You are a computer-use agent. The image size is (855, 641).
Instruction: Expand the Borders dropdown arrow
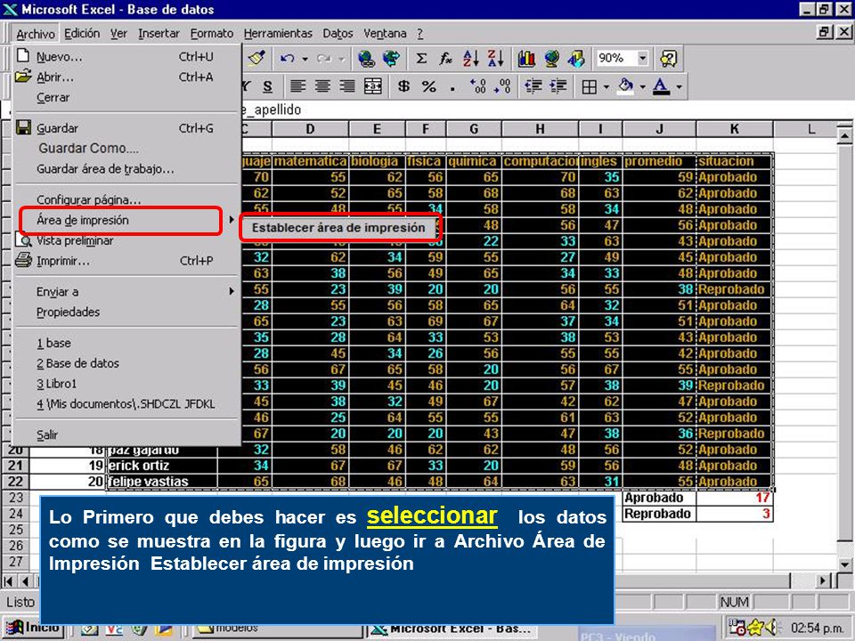[x=606, y=86]
